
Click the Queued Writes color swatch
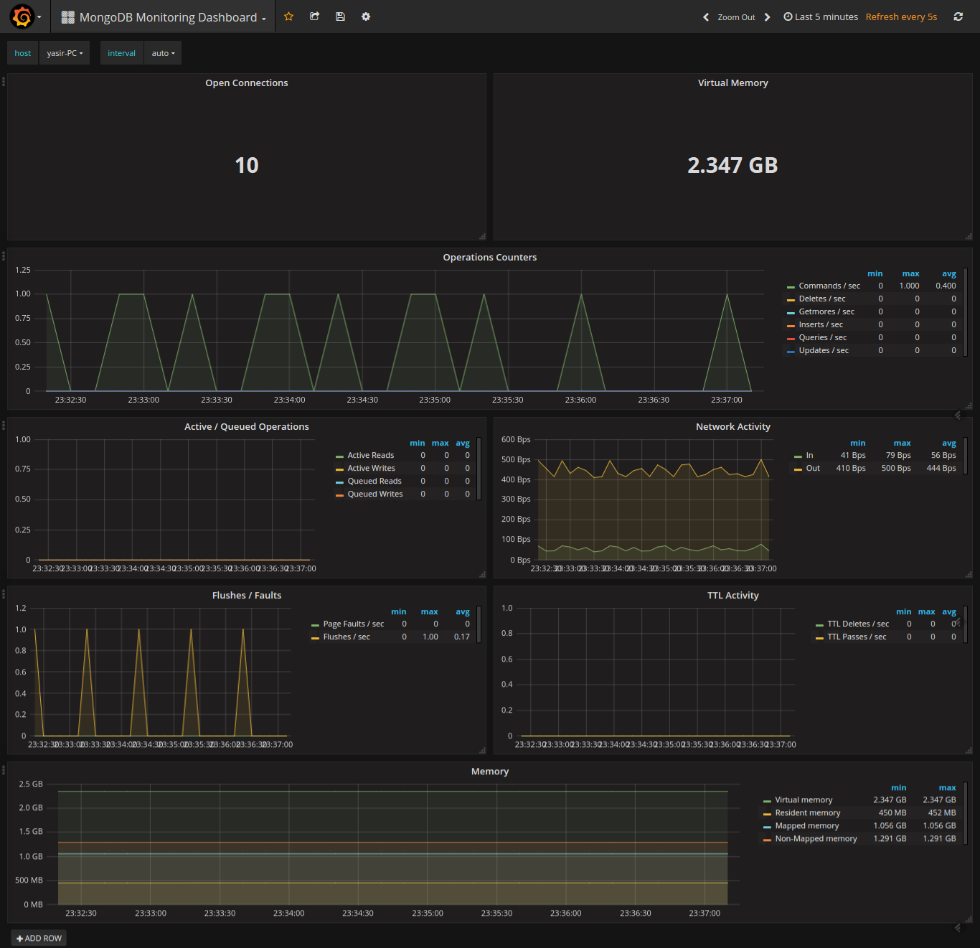pyautogui.click(x=339, y=494)
